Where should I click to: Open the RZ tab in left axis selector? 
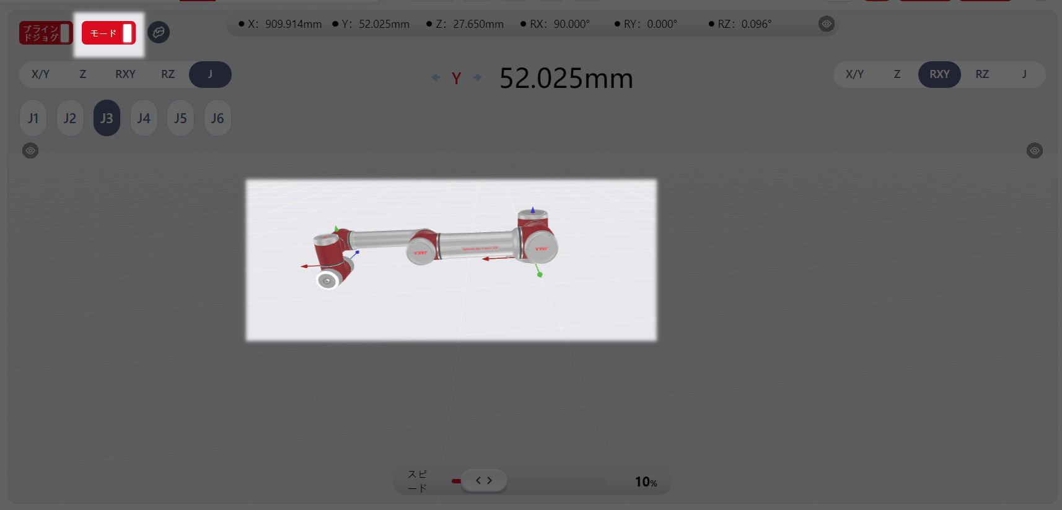(x=168, y=74)
